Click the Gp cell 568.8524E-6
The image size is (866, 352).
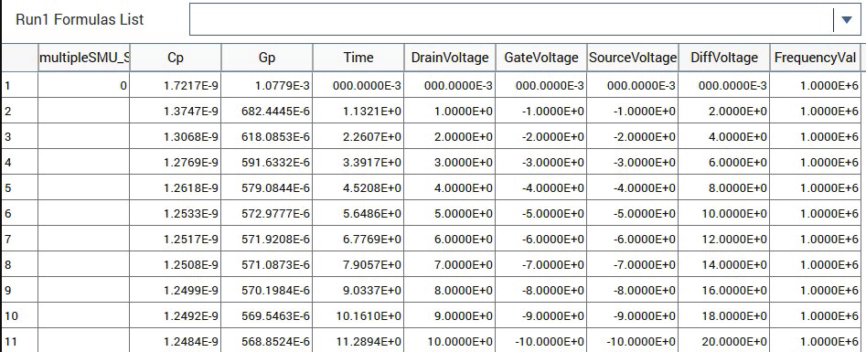(267, 340)
